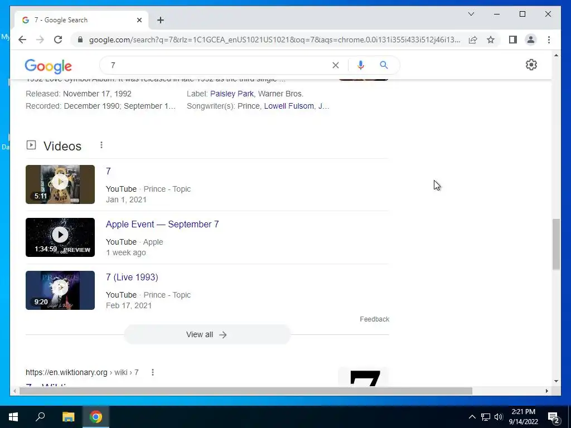Click the Google logo
The width and height of the screenshot is (571, 428).
tap(48, 66)
